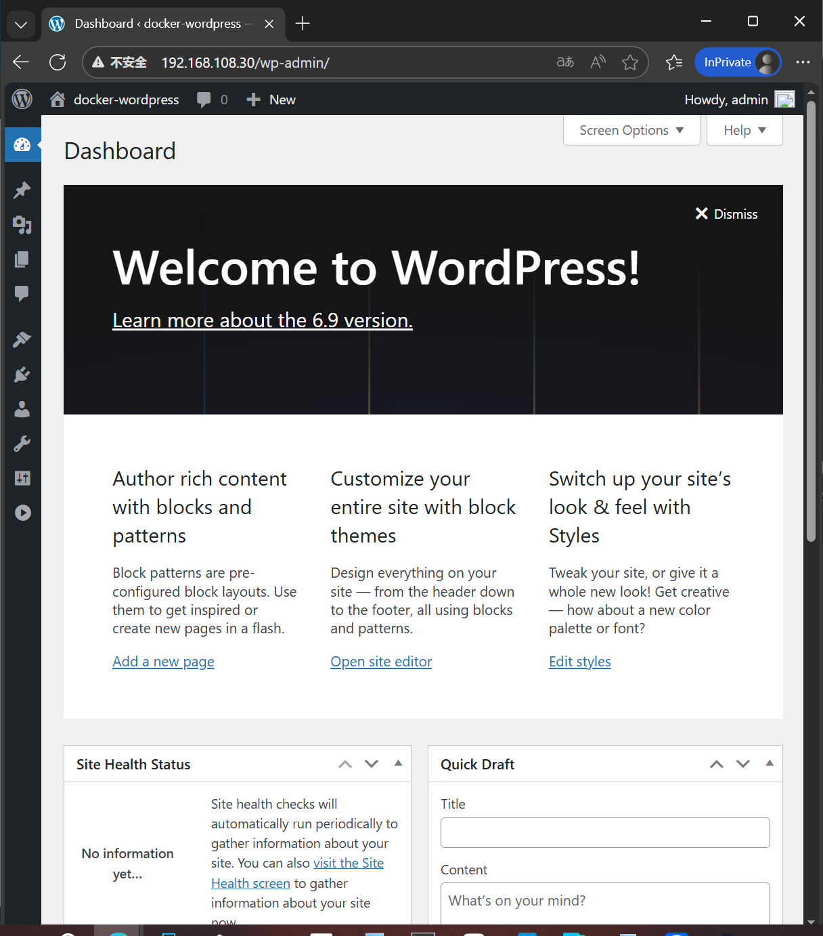Screen dimensions: 823x936
Task: Click the browser address bar URL
Action: tap(245, 62)
